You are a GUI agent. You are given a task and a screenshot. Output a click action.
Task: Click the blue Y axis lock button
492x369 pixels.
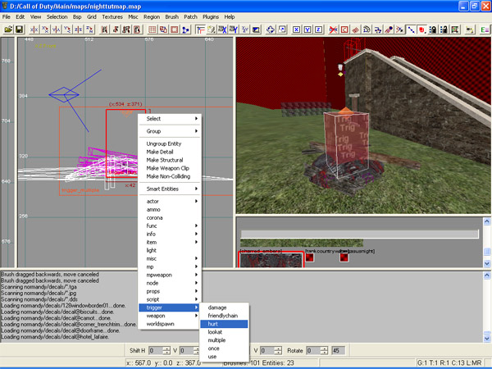coord(307,30)
